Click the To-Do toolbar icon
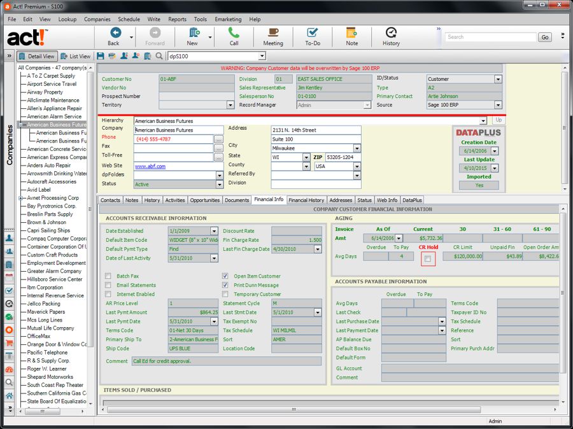 pyautogui.click(x=312, y=36)
